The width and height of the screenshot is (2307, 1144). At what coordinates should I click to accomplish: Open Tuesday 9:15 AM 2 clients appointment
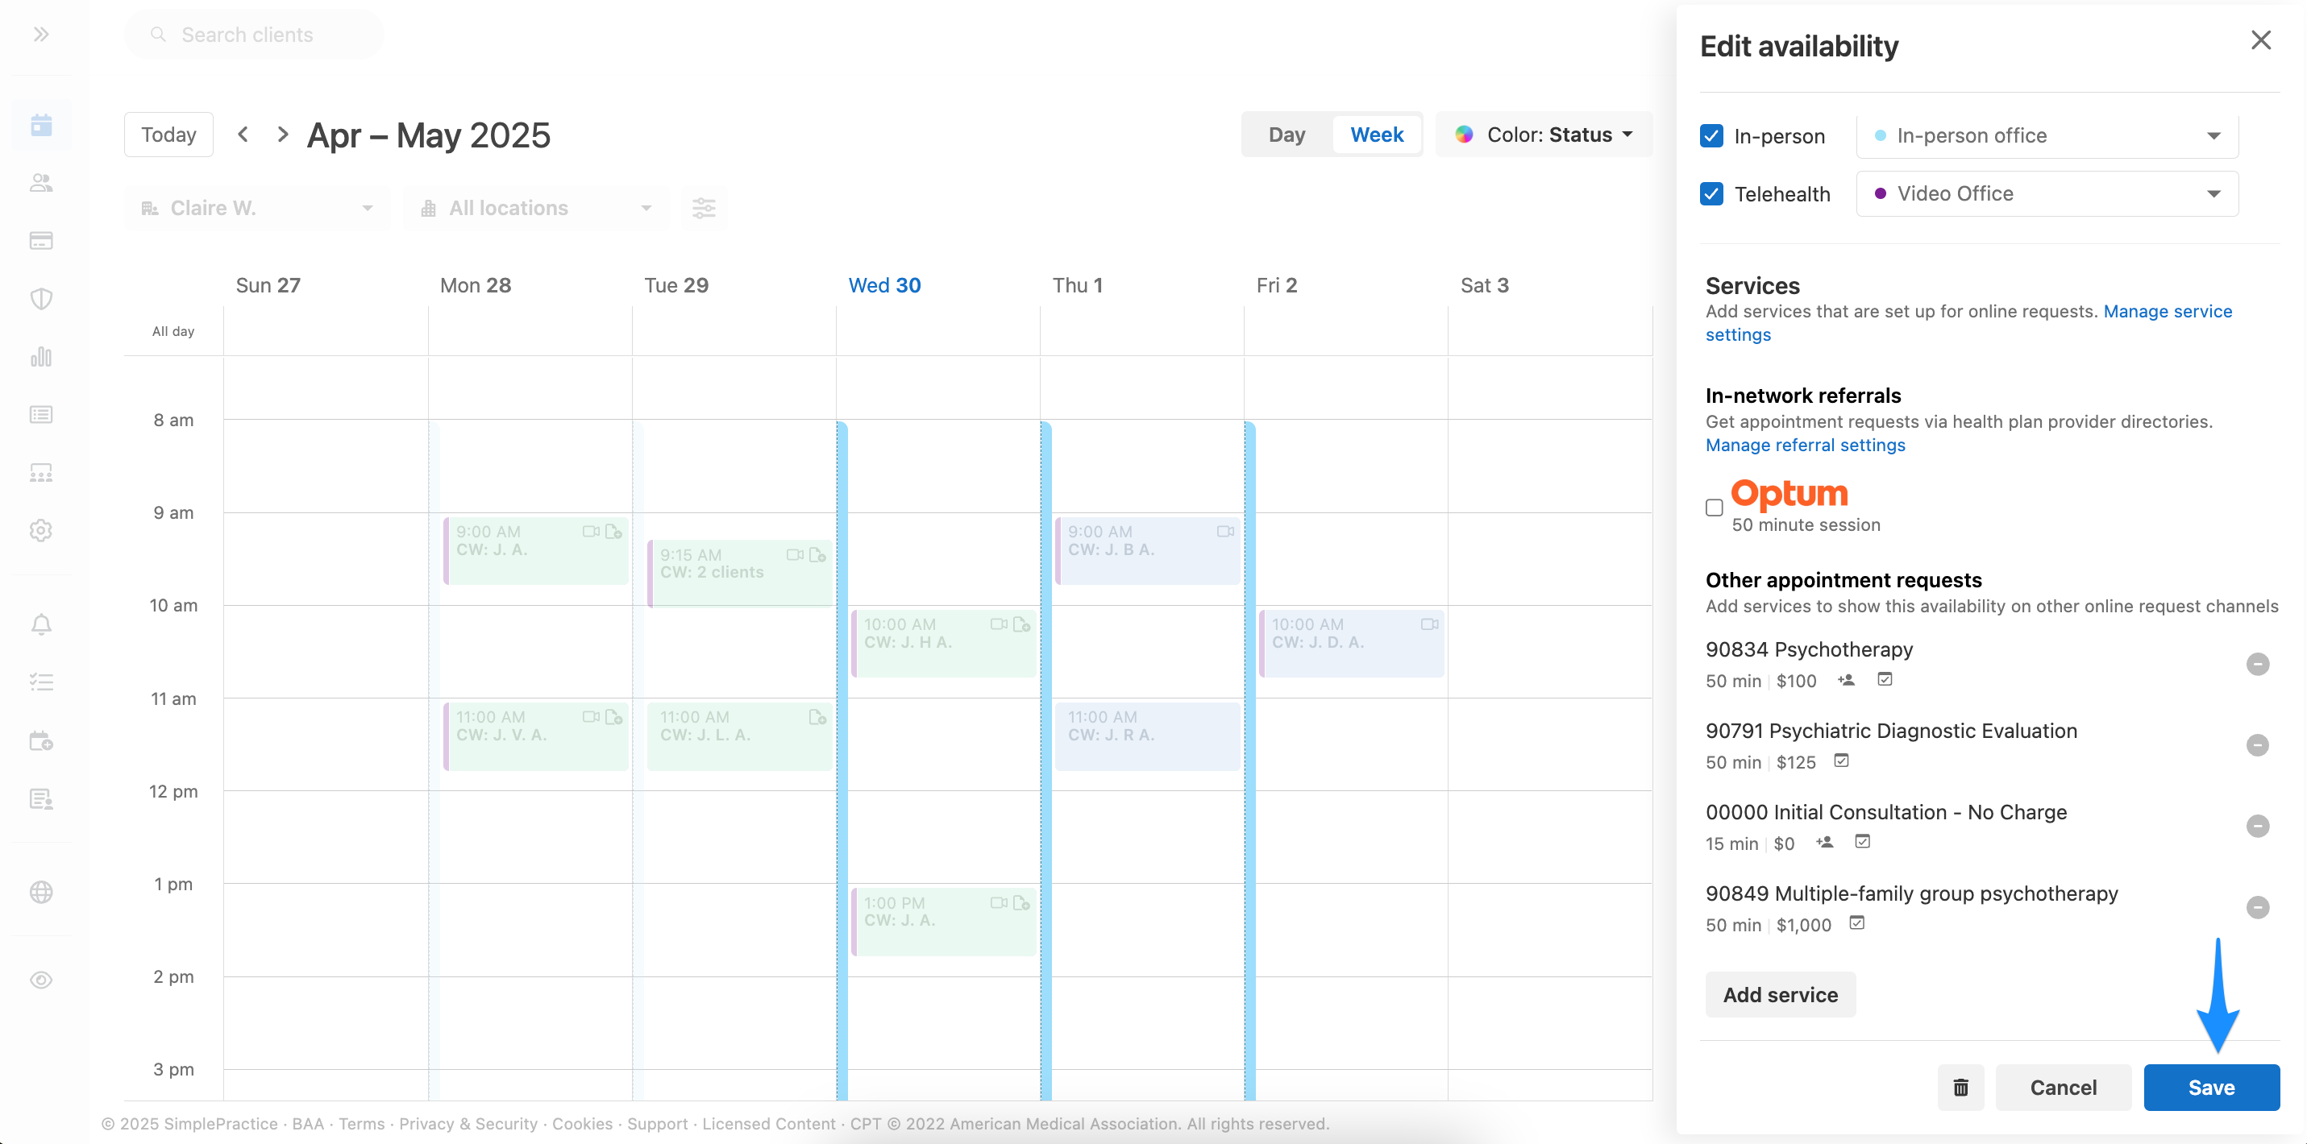click(740, 574)
